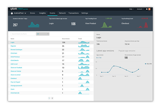Click the 106 occurrences in Login row
The width and height of the screenshot is (161, 109).
(64, 42)
